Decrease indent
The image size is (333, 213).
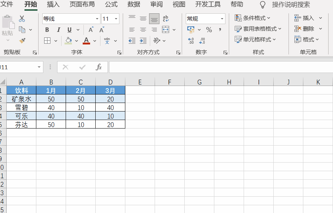[132, 40]
